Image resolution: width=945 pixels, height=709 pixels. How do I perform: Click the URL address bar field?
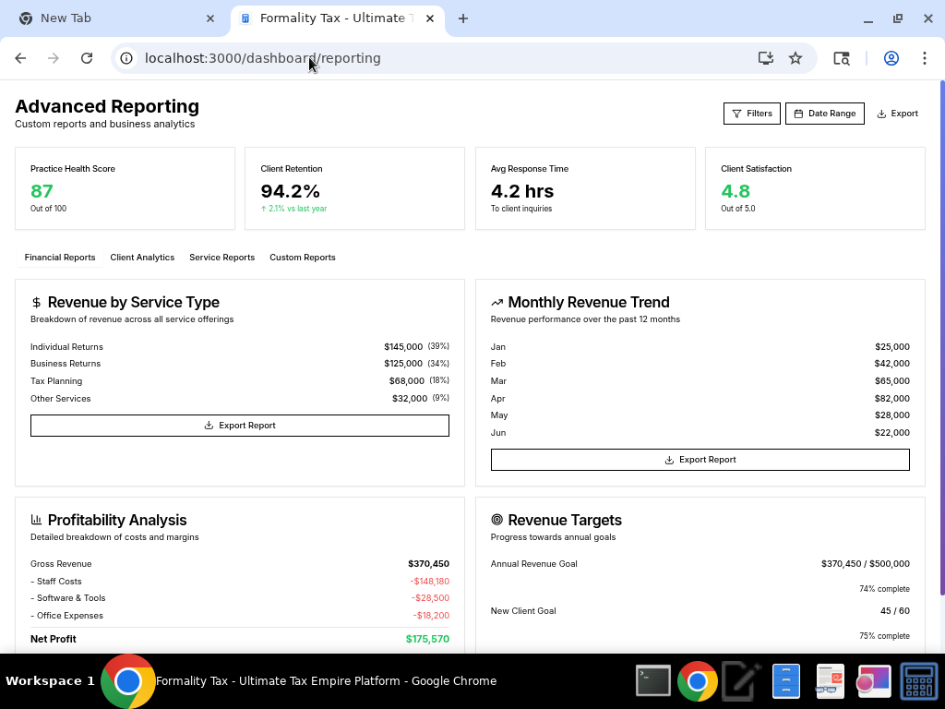(x=443, y=58)
